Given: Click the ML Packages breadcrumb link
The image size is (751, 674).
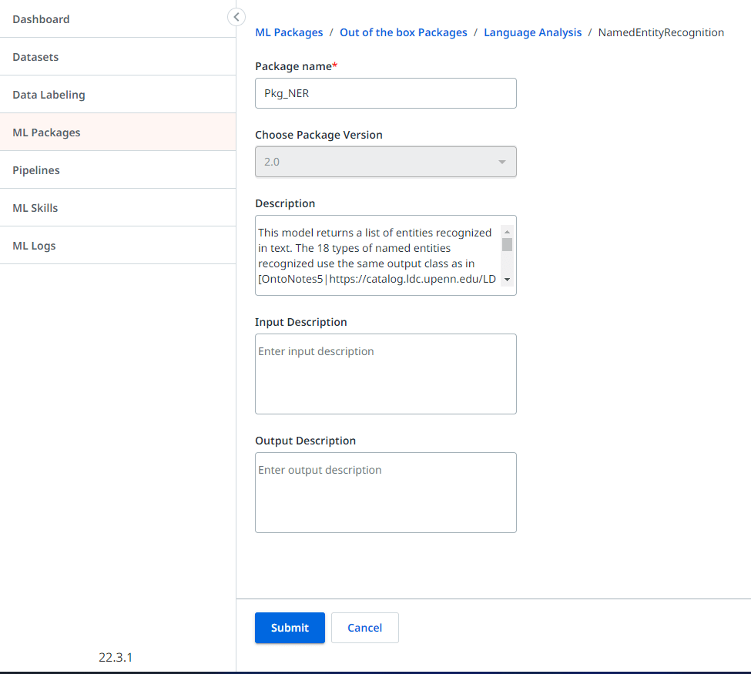Looking at the screenshot, I should coord(289,32).
